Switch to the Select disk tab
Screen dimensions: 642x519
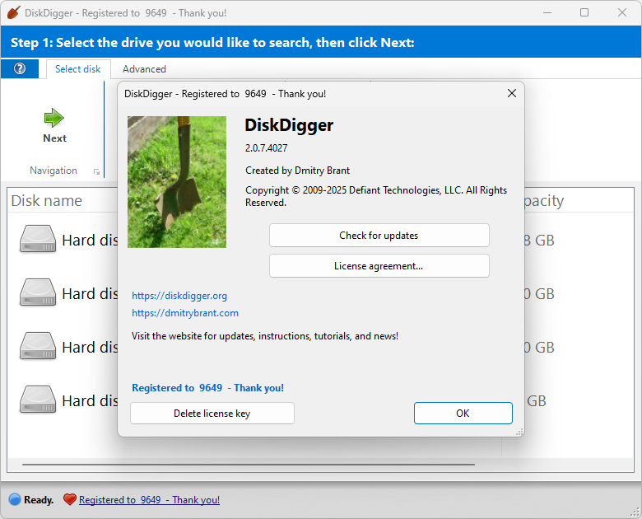click(x=78, y=69)
